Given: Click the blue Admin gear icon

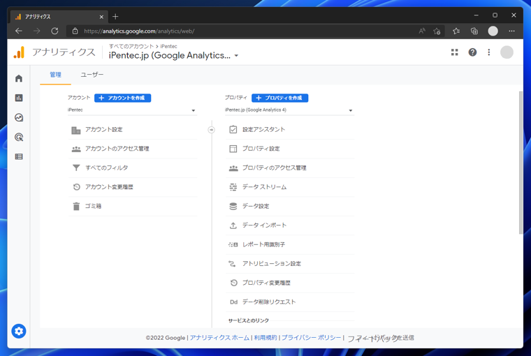Looking at the screenshot, I should tap(19, 331).
